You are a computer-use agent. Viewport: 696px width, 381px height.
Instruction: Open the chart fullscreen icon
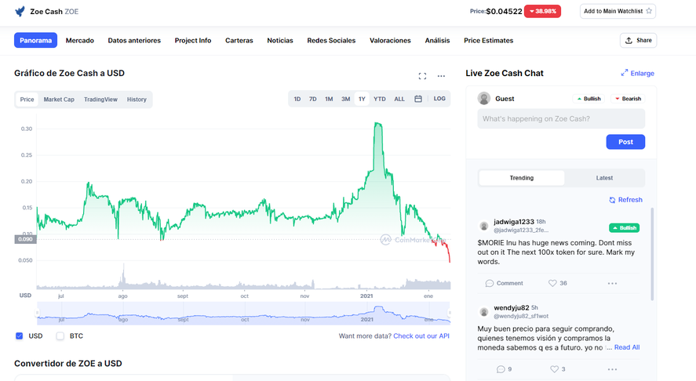coord(422,76)
